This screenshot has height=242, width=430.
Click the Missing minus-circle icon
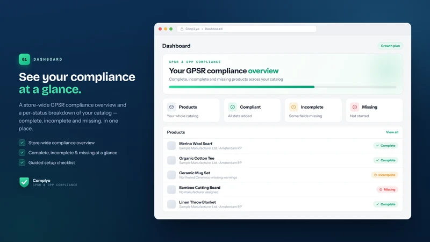(355, 107)
